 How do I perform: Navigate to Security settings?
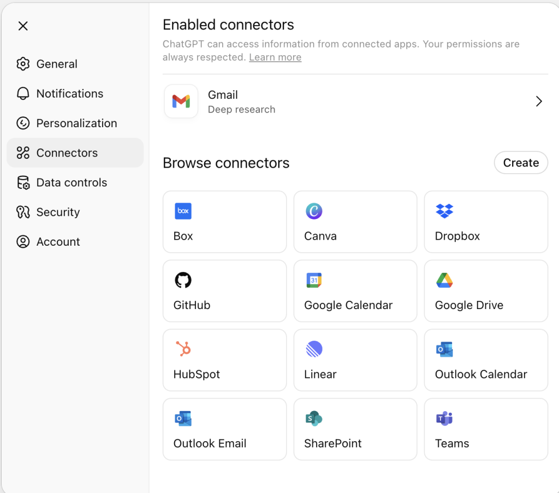pyautogui.click(x=75, y=212)
